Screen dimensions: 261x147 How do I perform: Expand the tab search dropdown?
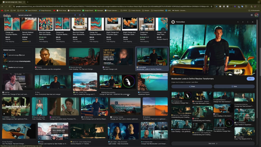click(259, 2)
